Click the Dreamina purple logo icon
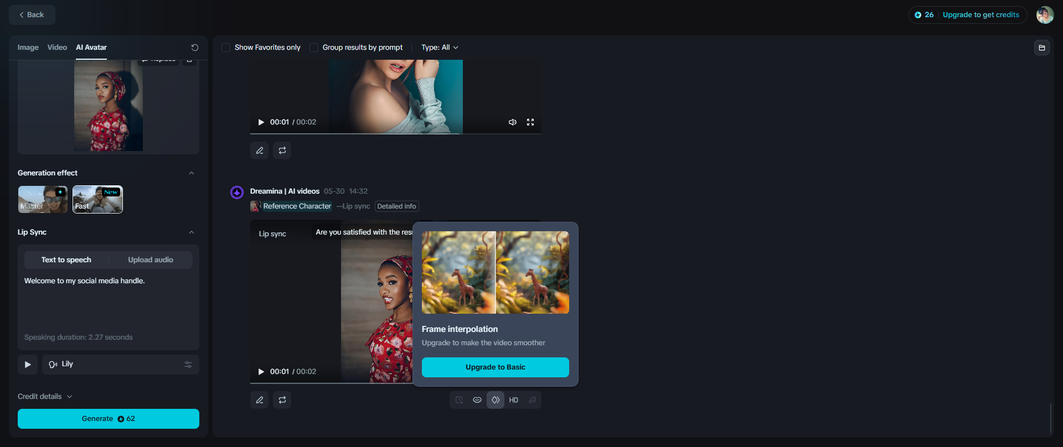Image resolution: width=1063 pixels, height=447 pixels. pos(237,193)
